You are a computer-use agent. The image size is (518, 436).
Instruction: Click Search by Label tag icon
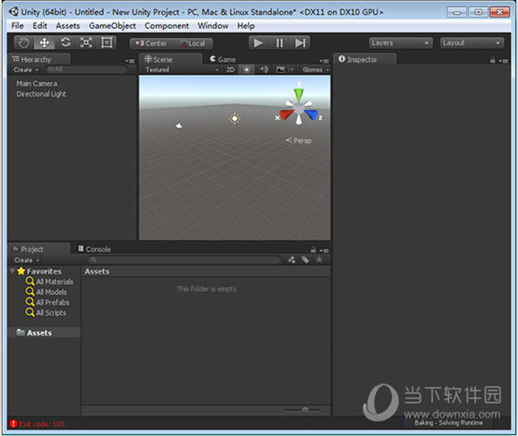pos(305,260)
